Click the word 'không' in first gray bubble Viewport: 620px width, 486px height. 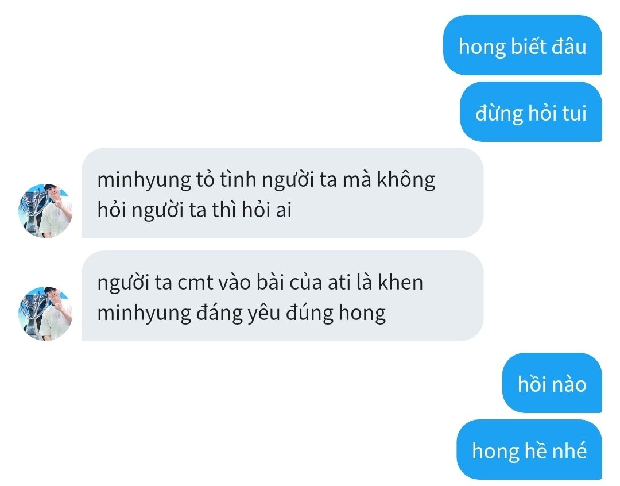(406, 179)
